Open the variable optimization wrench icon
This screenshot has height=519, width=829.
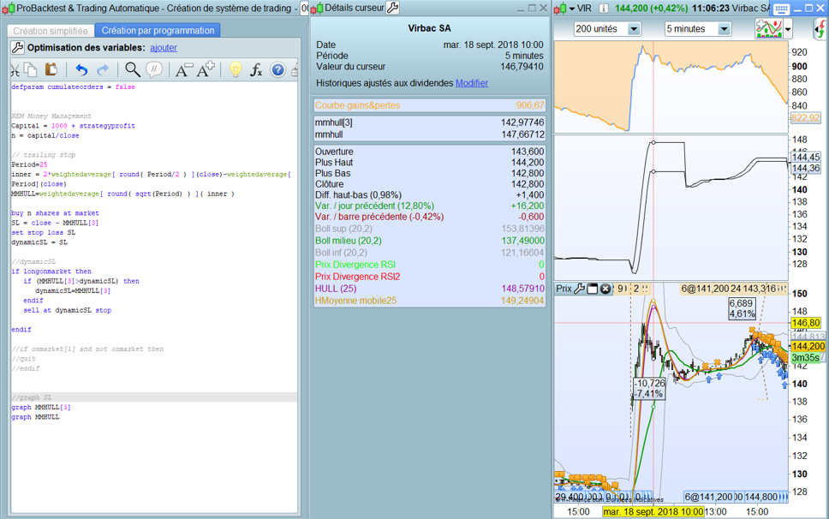pos(17,48)
